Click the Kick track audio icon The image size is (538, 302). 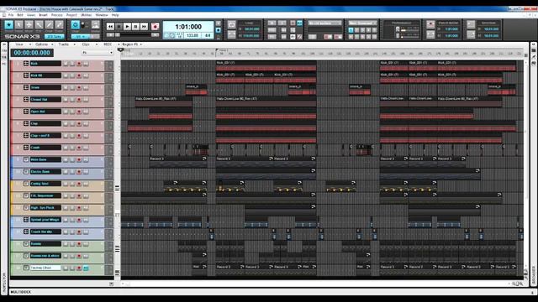(26, 64)
